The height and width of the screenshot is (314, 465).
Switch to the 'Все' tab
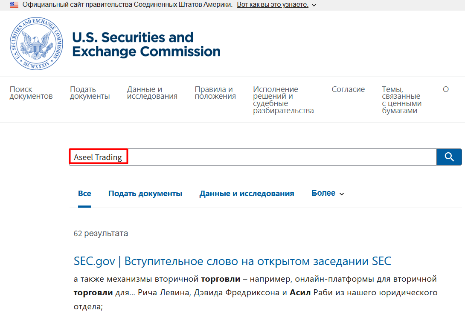(x=84, y=193)
